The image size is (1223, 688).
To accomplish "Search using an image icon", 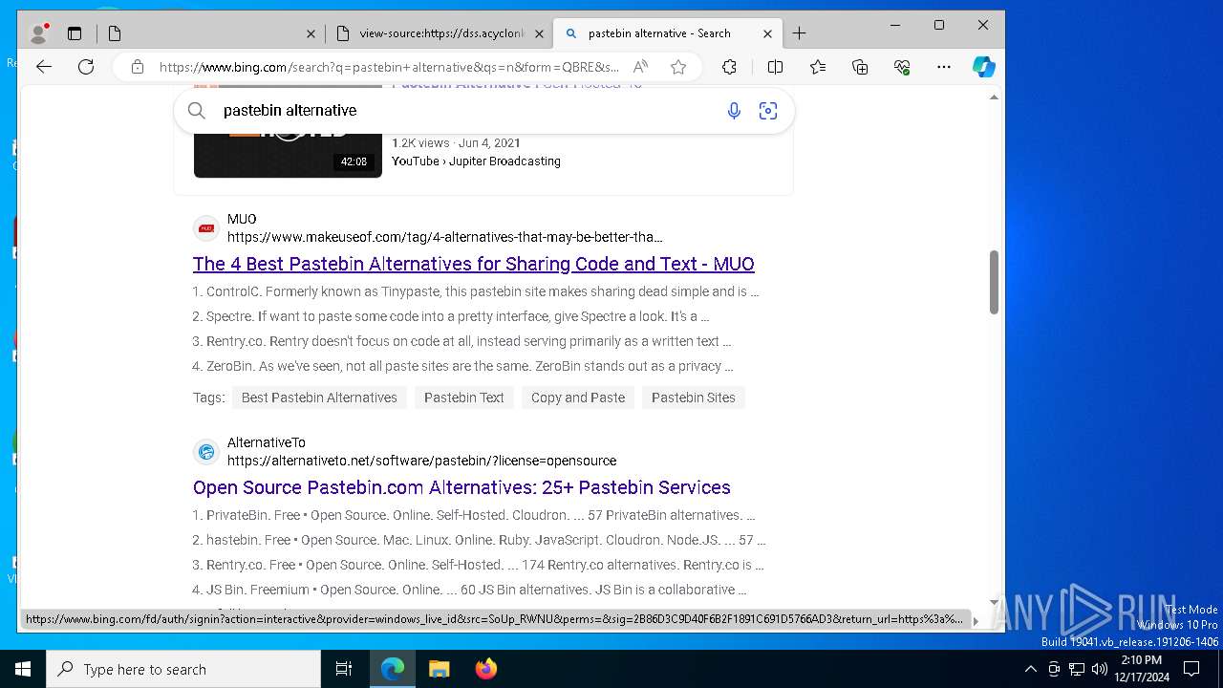I will [768, 111].
